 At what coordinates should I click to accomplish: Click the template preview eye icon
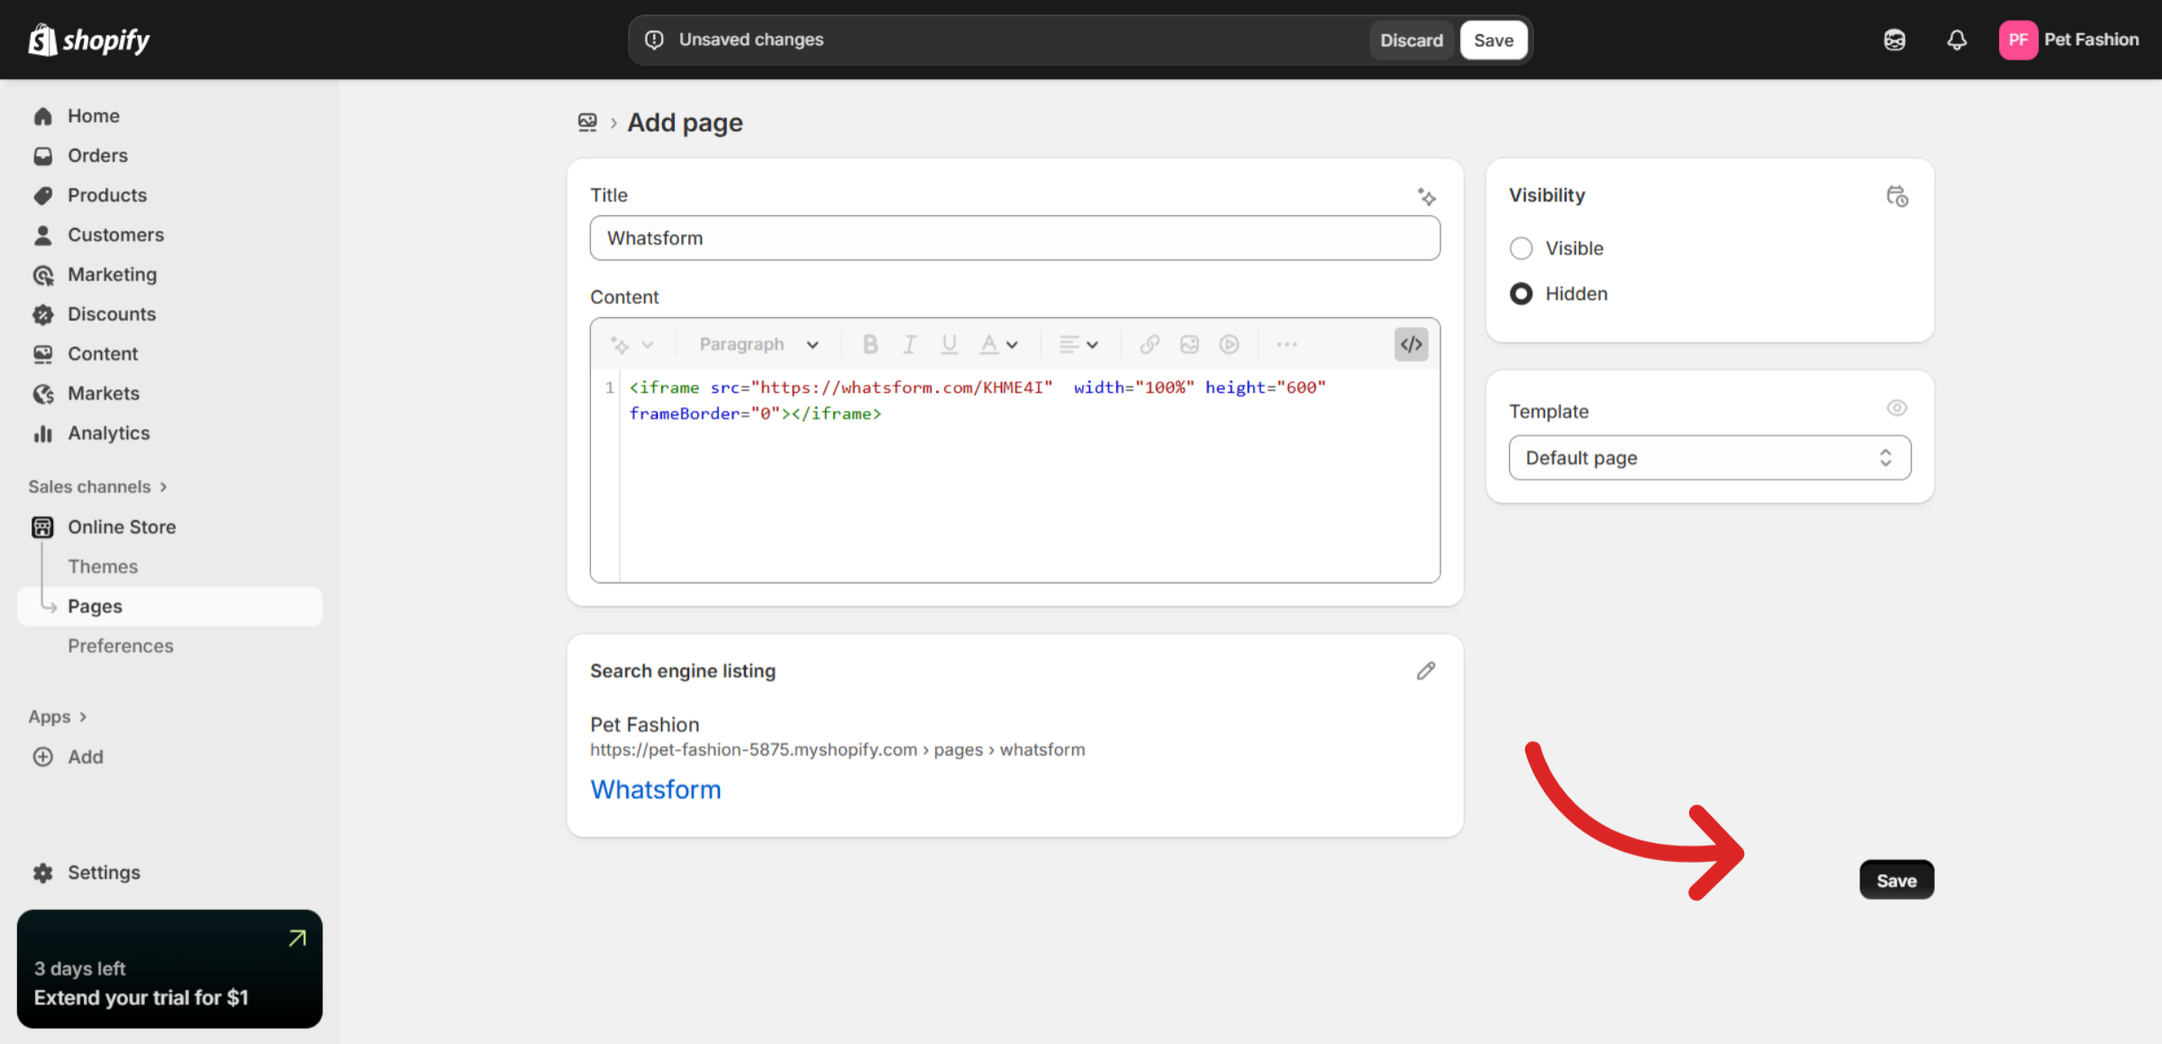tap(1896, 409)
